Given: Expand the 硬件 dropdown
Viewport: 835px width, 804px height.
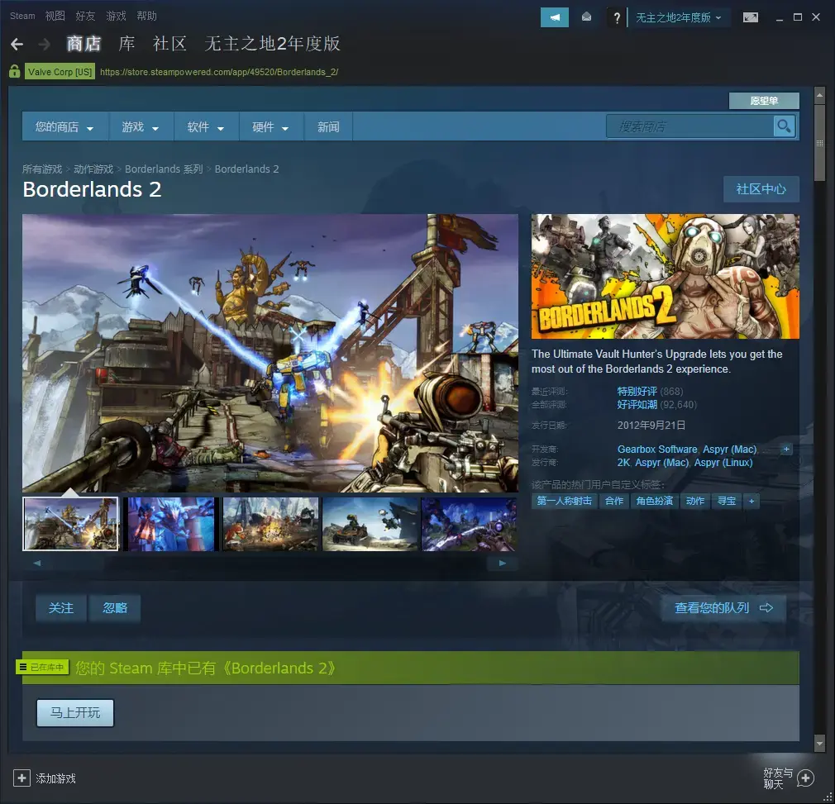Looking at the screenshot, I should pyautogui.click(x=271, y=126).
